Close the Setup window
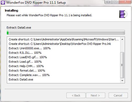This screenshot has height=102, width=132. (125, 2)
